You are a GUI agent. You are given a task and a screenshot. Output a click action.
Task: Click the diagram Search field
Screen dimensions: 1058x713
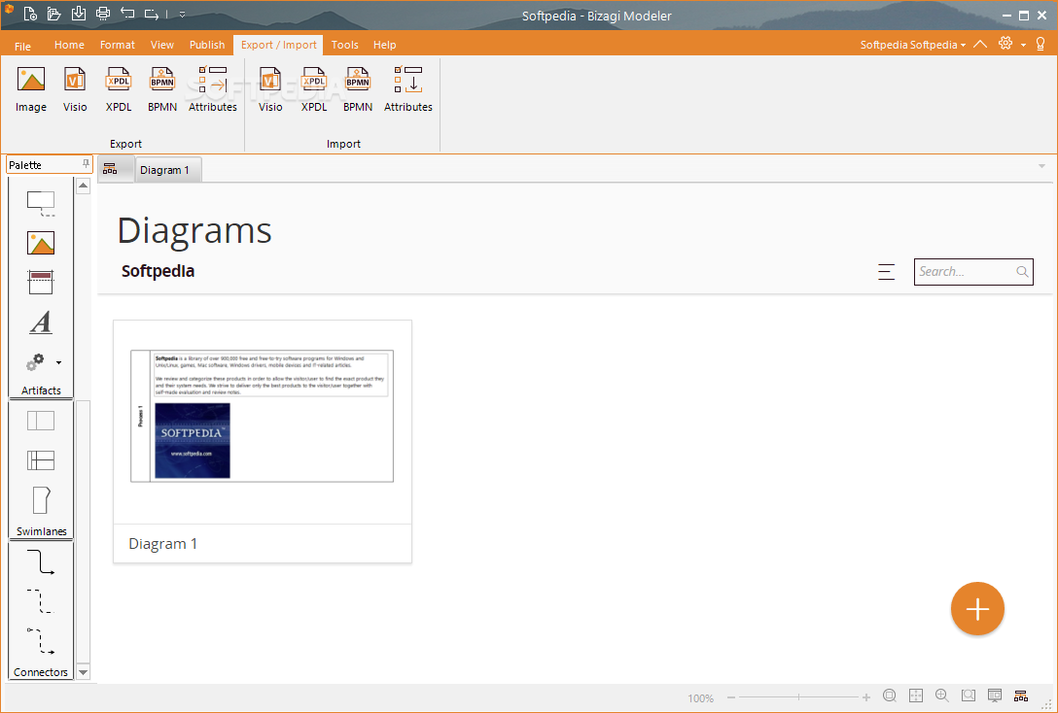click(973, 272)
